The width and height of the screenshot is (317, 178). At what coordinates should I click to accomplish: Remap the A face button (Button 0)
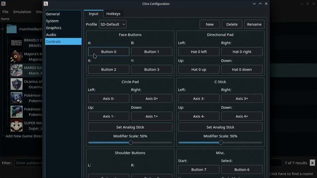point(108,51)
